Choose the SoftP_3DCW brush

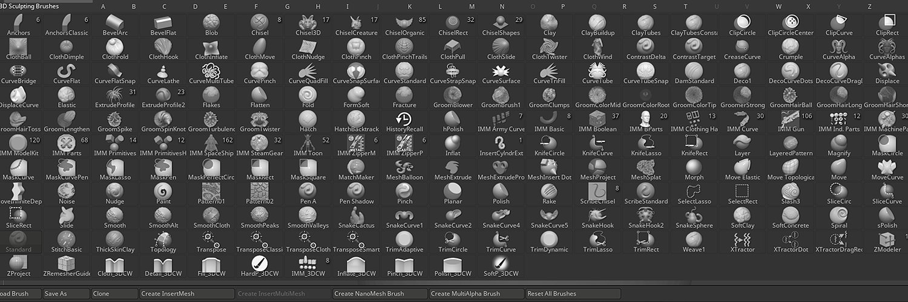click(501, 267)
